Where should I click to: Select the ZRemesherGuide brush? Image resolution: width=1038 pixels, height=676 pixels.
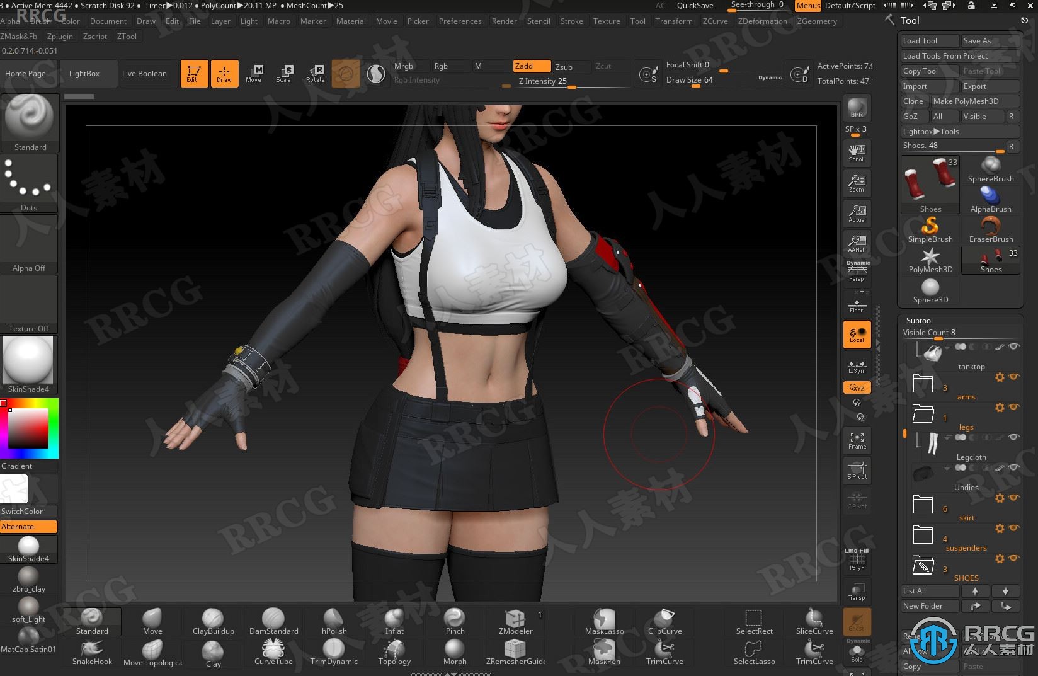[x=515, y=652]
